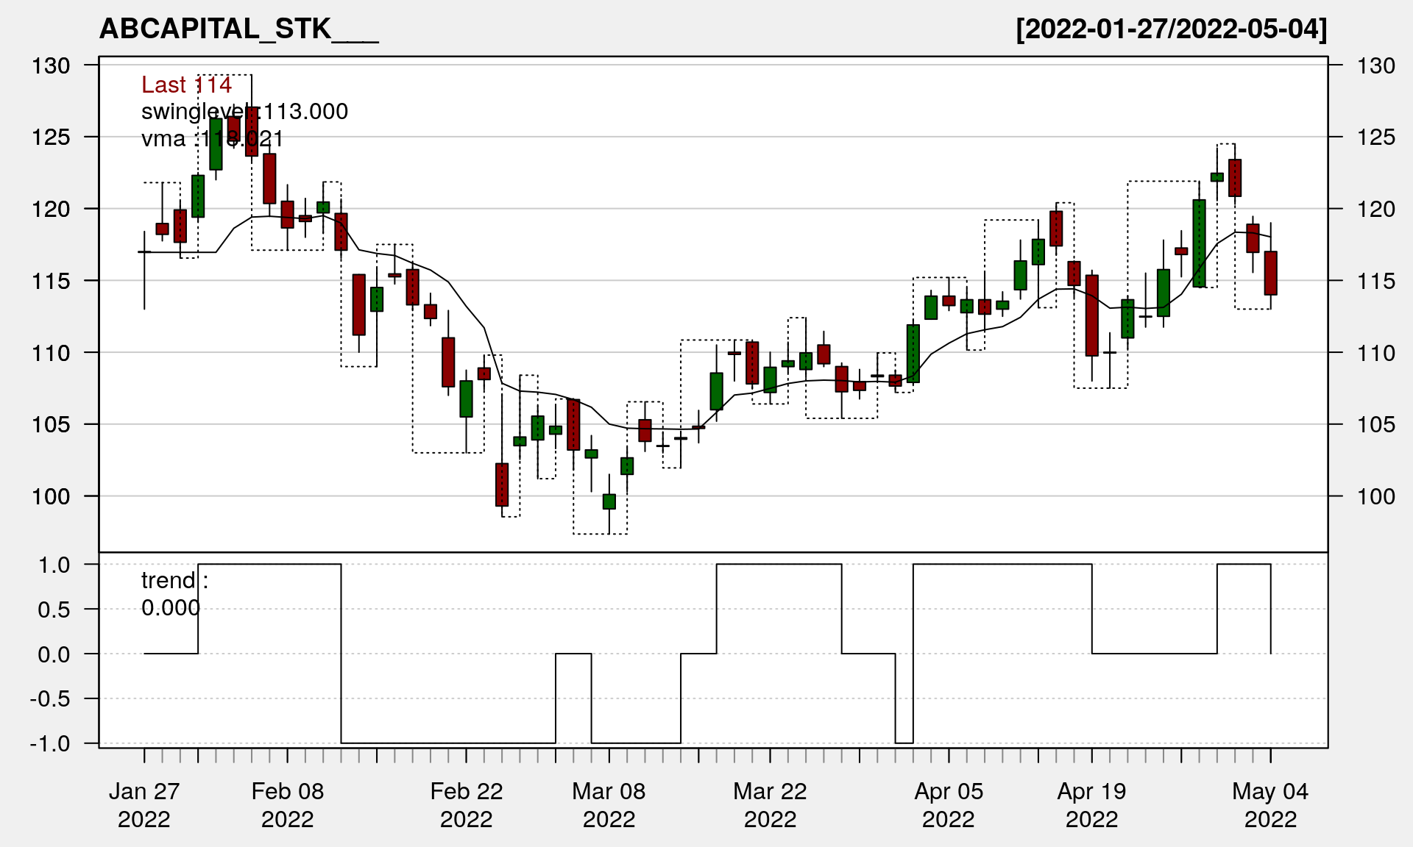Viewport: 1413px width, 847px height.
Task: Click the lowest green candle near Mar 08
Action: tap(609, 501)
